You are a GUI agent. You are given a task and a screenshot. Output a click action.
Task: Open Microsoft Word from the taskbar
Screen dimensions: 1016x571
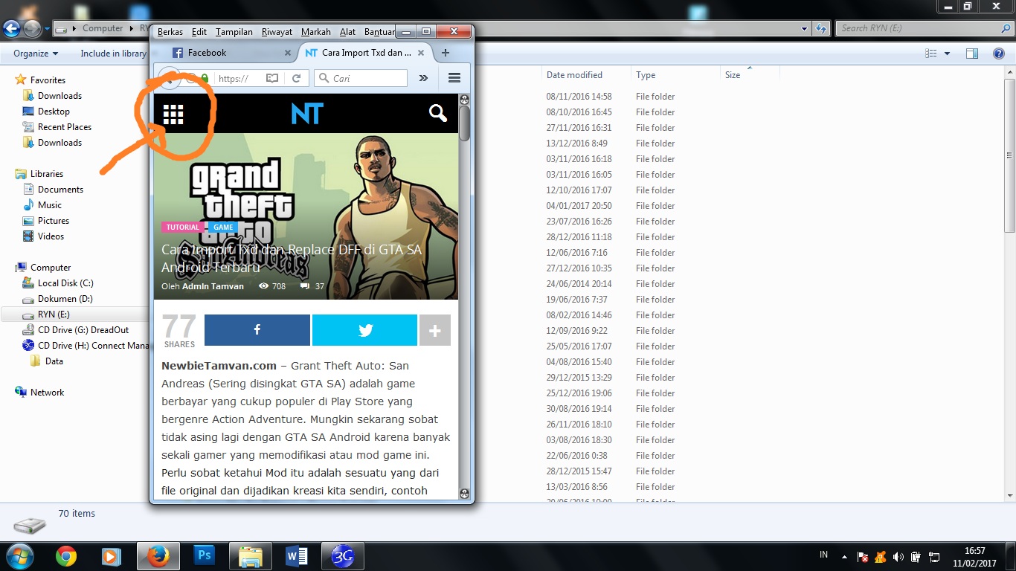coord(297,555)
